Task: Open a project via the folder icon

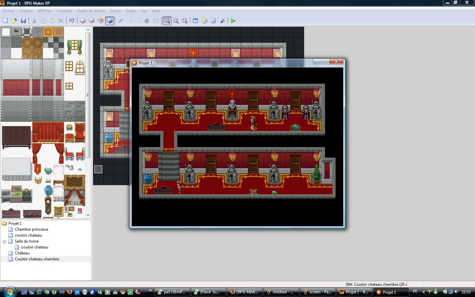Action: point(15,21)
